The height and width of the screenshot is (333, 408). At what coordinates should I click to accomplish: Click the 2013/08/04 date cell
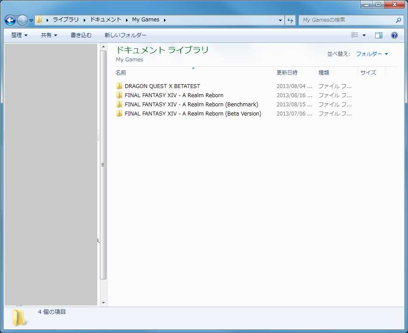coord(294,86)
